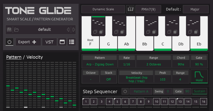Go to next preset with right arrow

pos(74,30)
